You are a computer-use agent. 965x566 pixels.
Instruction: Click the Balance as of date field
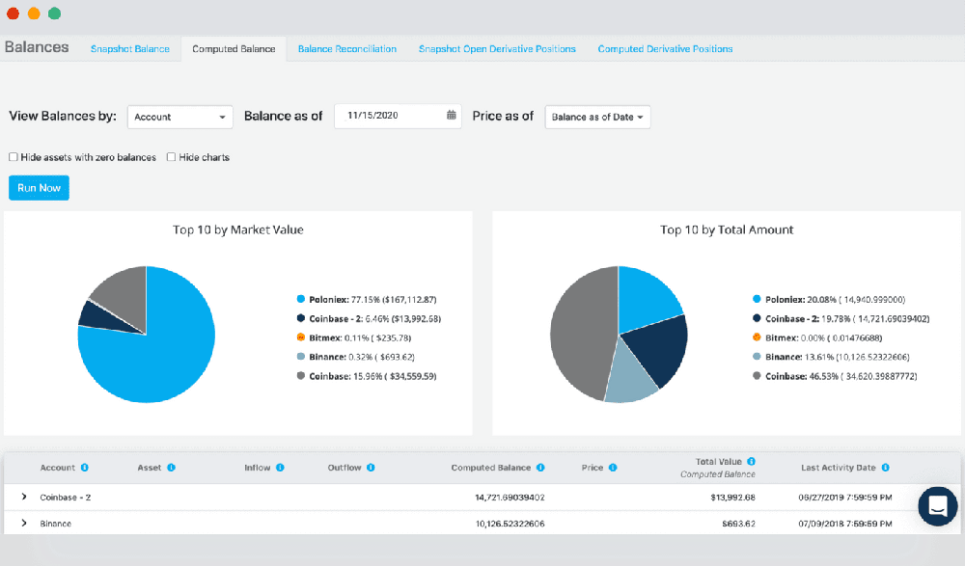pyautogui.click(x=399, y=116)
